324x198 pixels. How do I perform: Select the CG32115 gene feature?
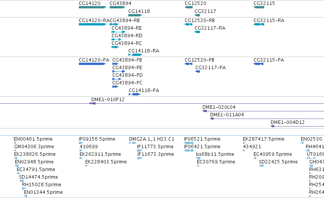(259, 7)
